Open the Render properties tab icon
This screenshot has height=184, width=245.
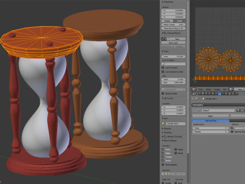coord(200,94)
